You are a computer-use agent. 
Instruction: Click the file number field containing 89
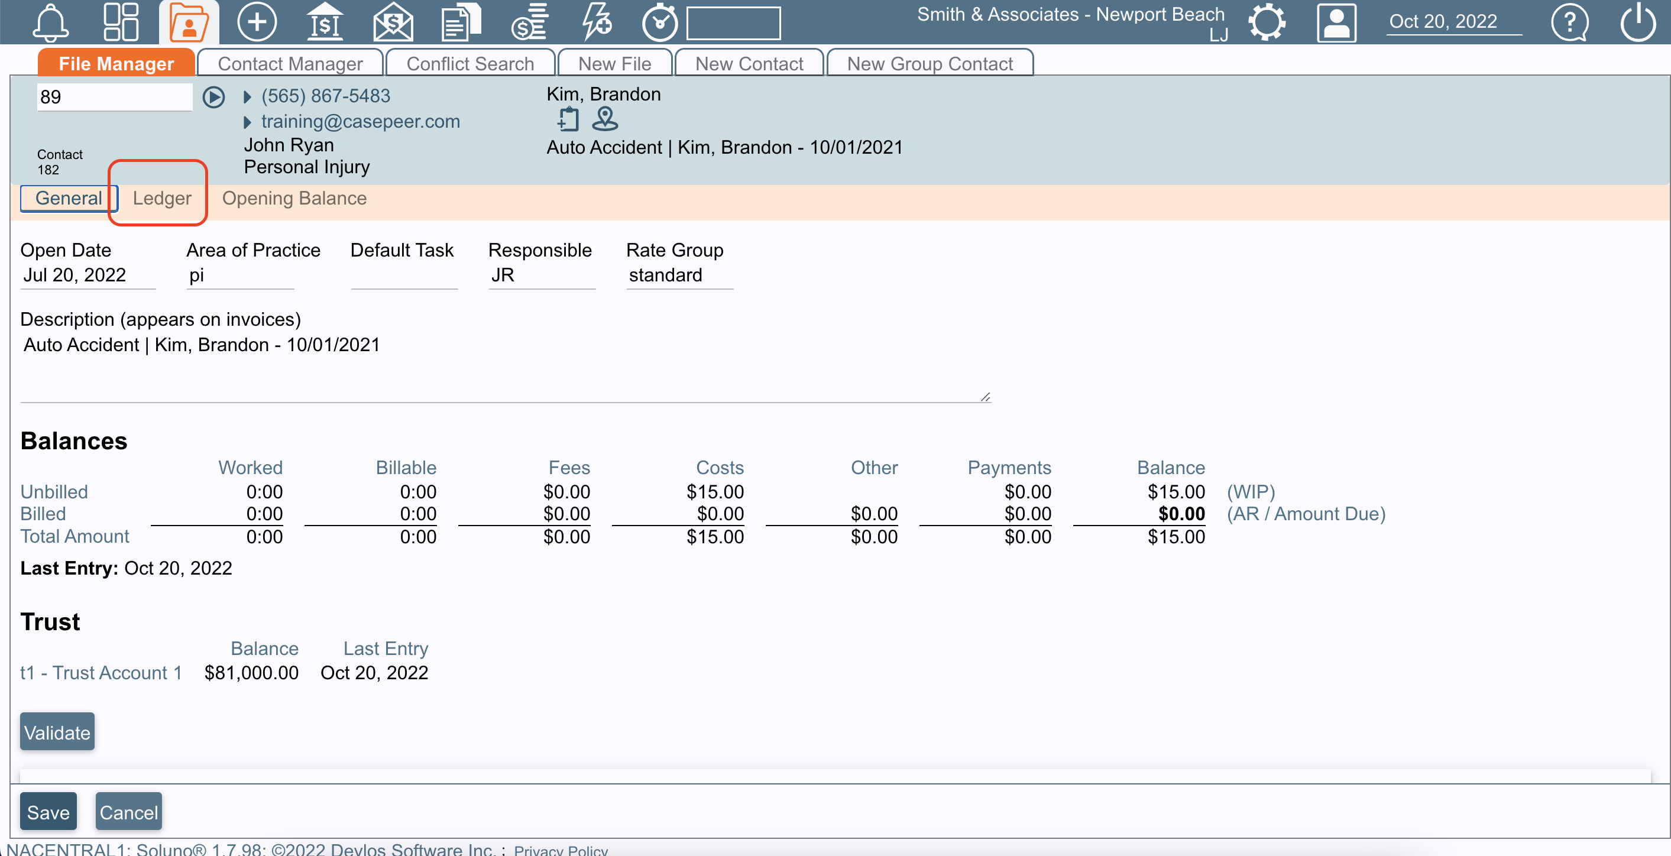[x=114, y=98]
